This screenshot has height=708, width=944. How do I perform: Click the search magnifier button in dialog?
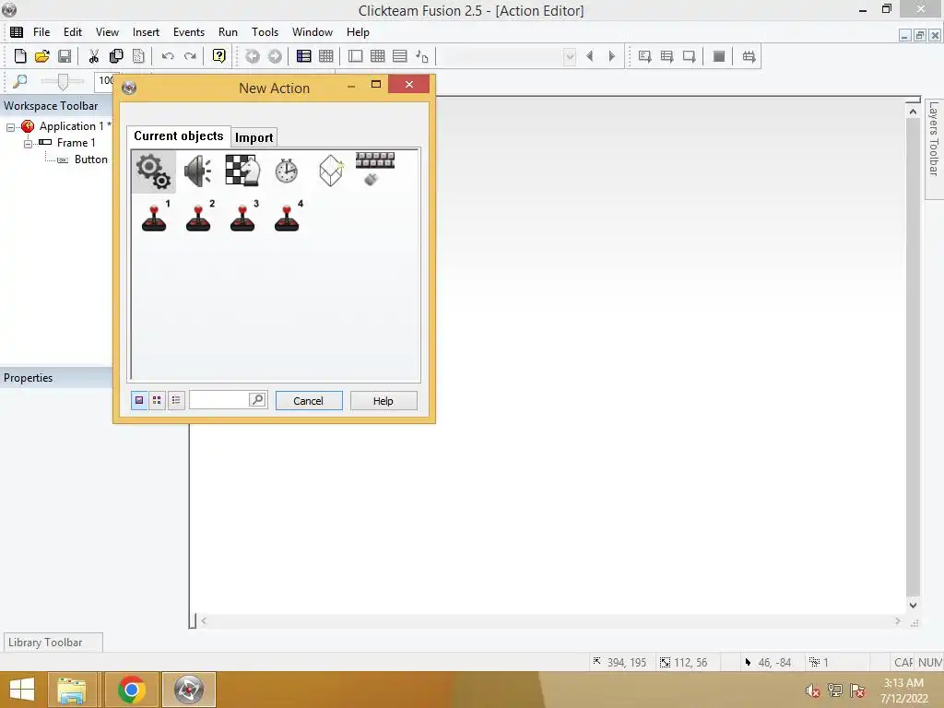click(x=258, y=400)
